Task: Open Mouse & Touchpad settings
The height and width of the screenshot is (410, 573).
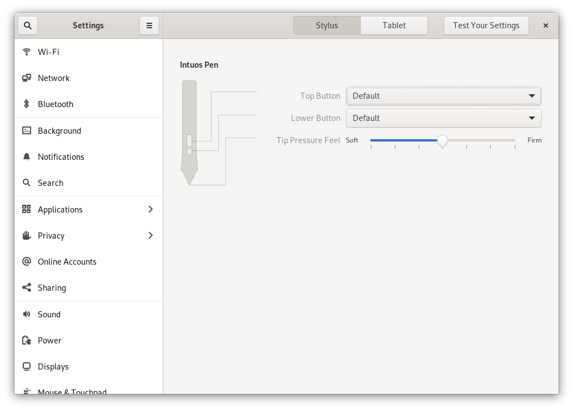Action: tap(88, 387)
